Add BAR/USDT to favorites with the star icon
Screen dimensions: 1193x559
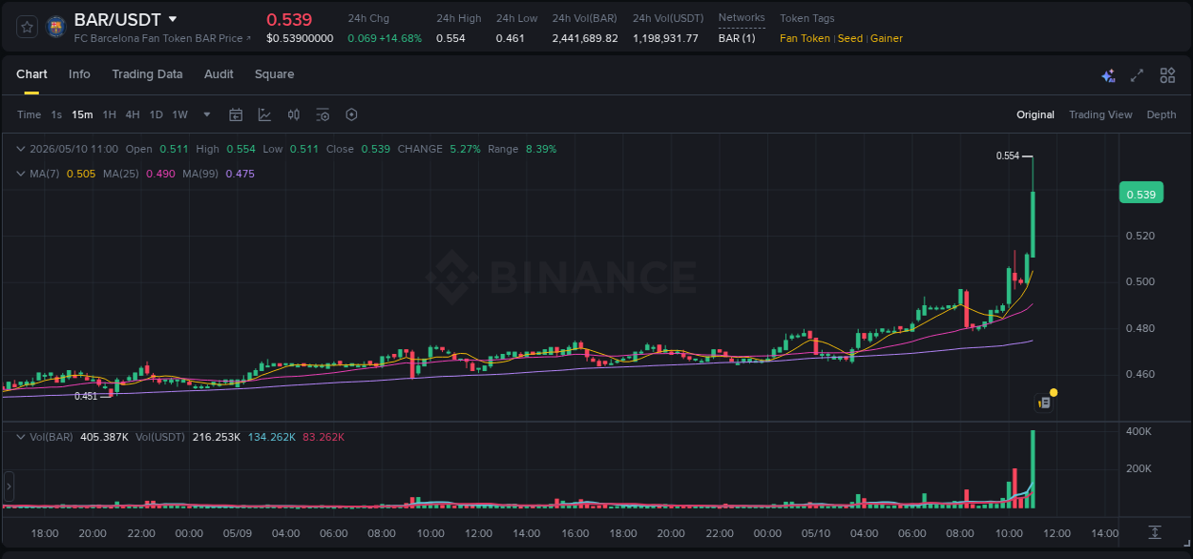click(x=28, y=27)
